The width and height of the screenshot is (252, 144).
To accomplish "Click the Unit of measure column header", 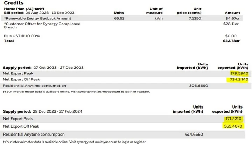I will 156,11.
